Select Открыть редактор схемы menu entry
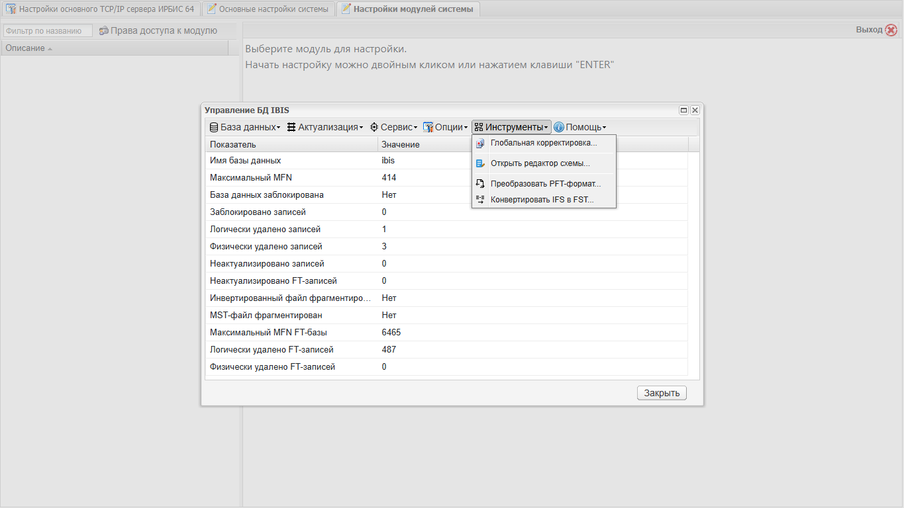Viewport: 904px width, 508px height. [544, 163]
